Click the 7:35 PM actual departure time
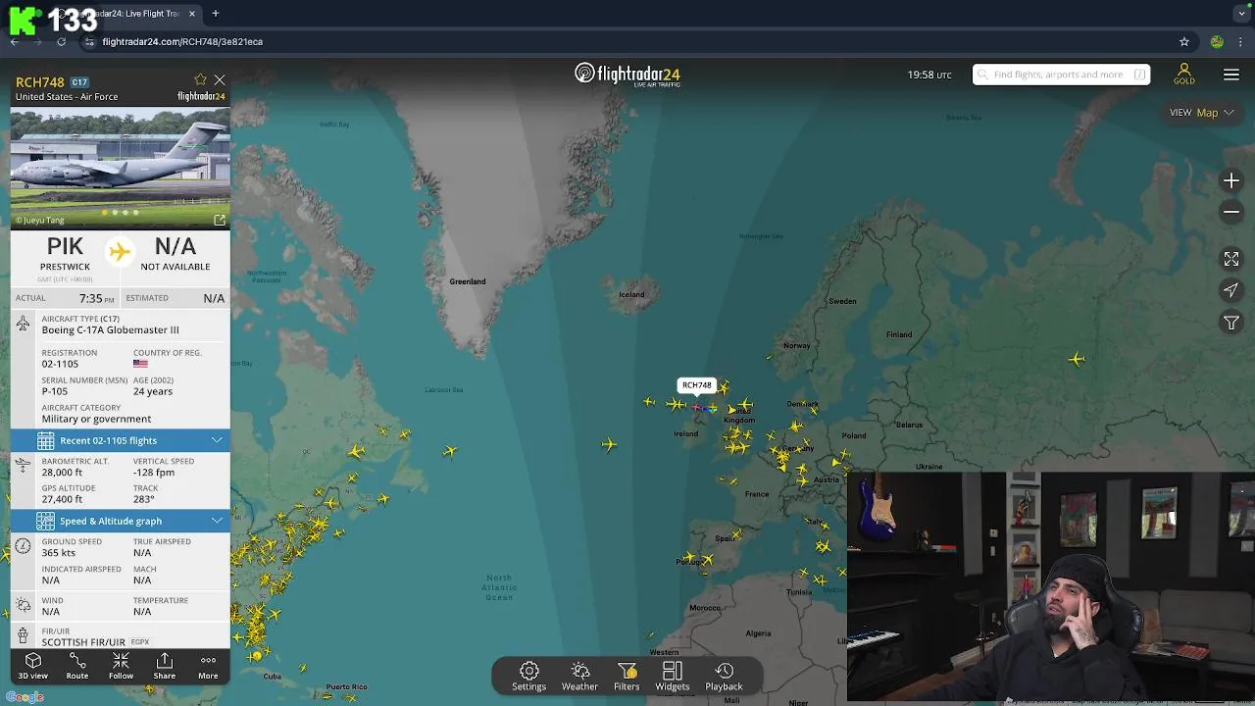The height and width of the screenshot is (706, 1255). click(x=97, y=298)
